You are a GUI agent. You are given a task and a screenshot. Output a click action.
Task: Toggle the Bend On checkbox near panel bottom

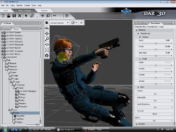(x=172, y=121)
